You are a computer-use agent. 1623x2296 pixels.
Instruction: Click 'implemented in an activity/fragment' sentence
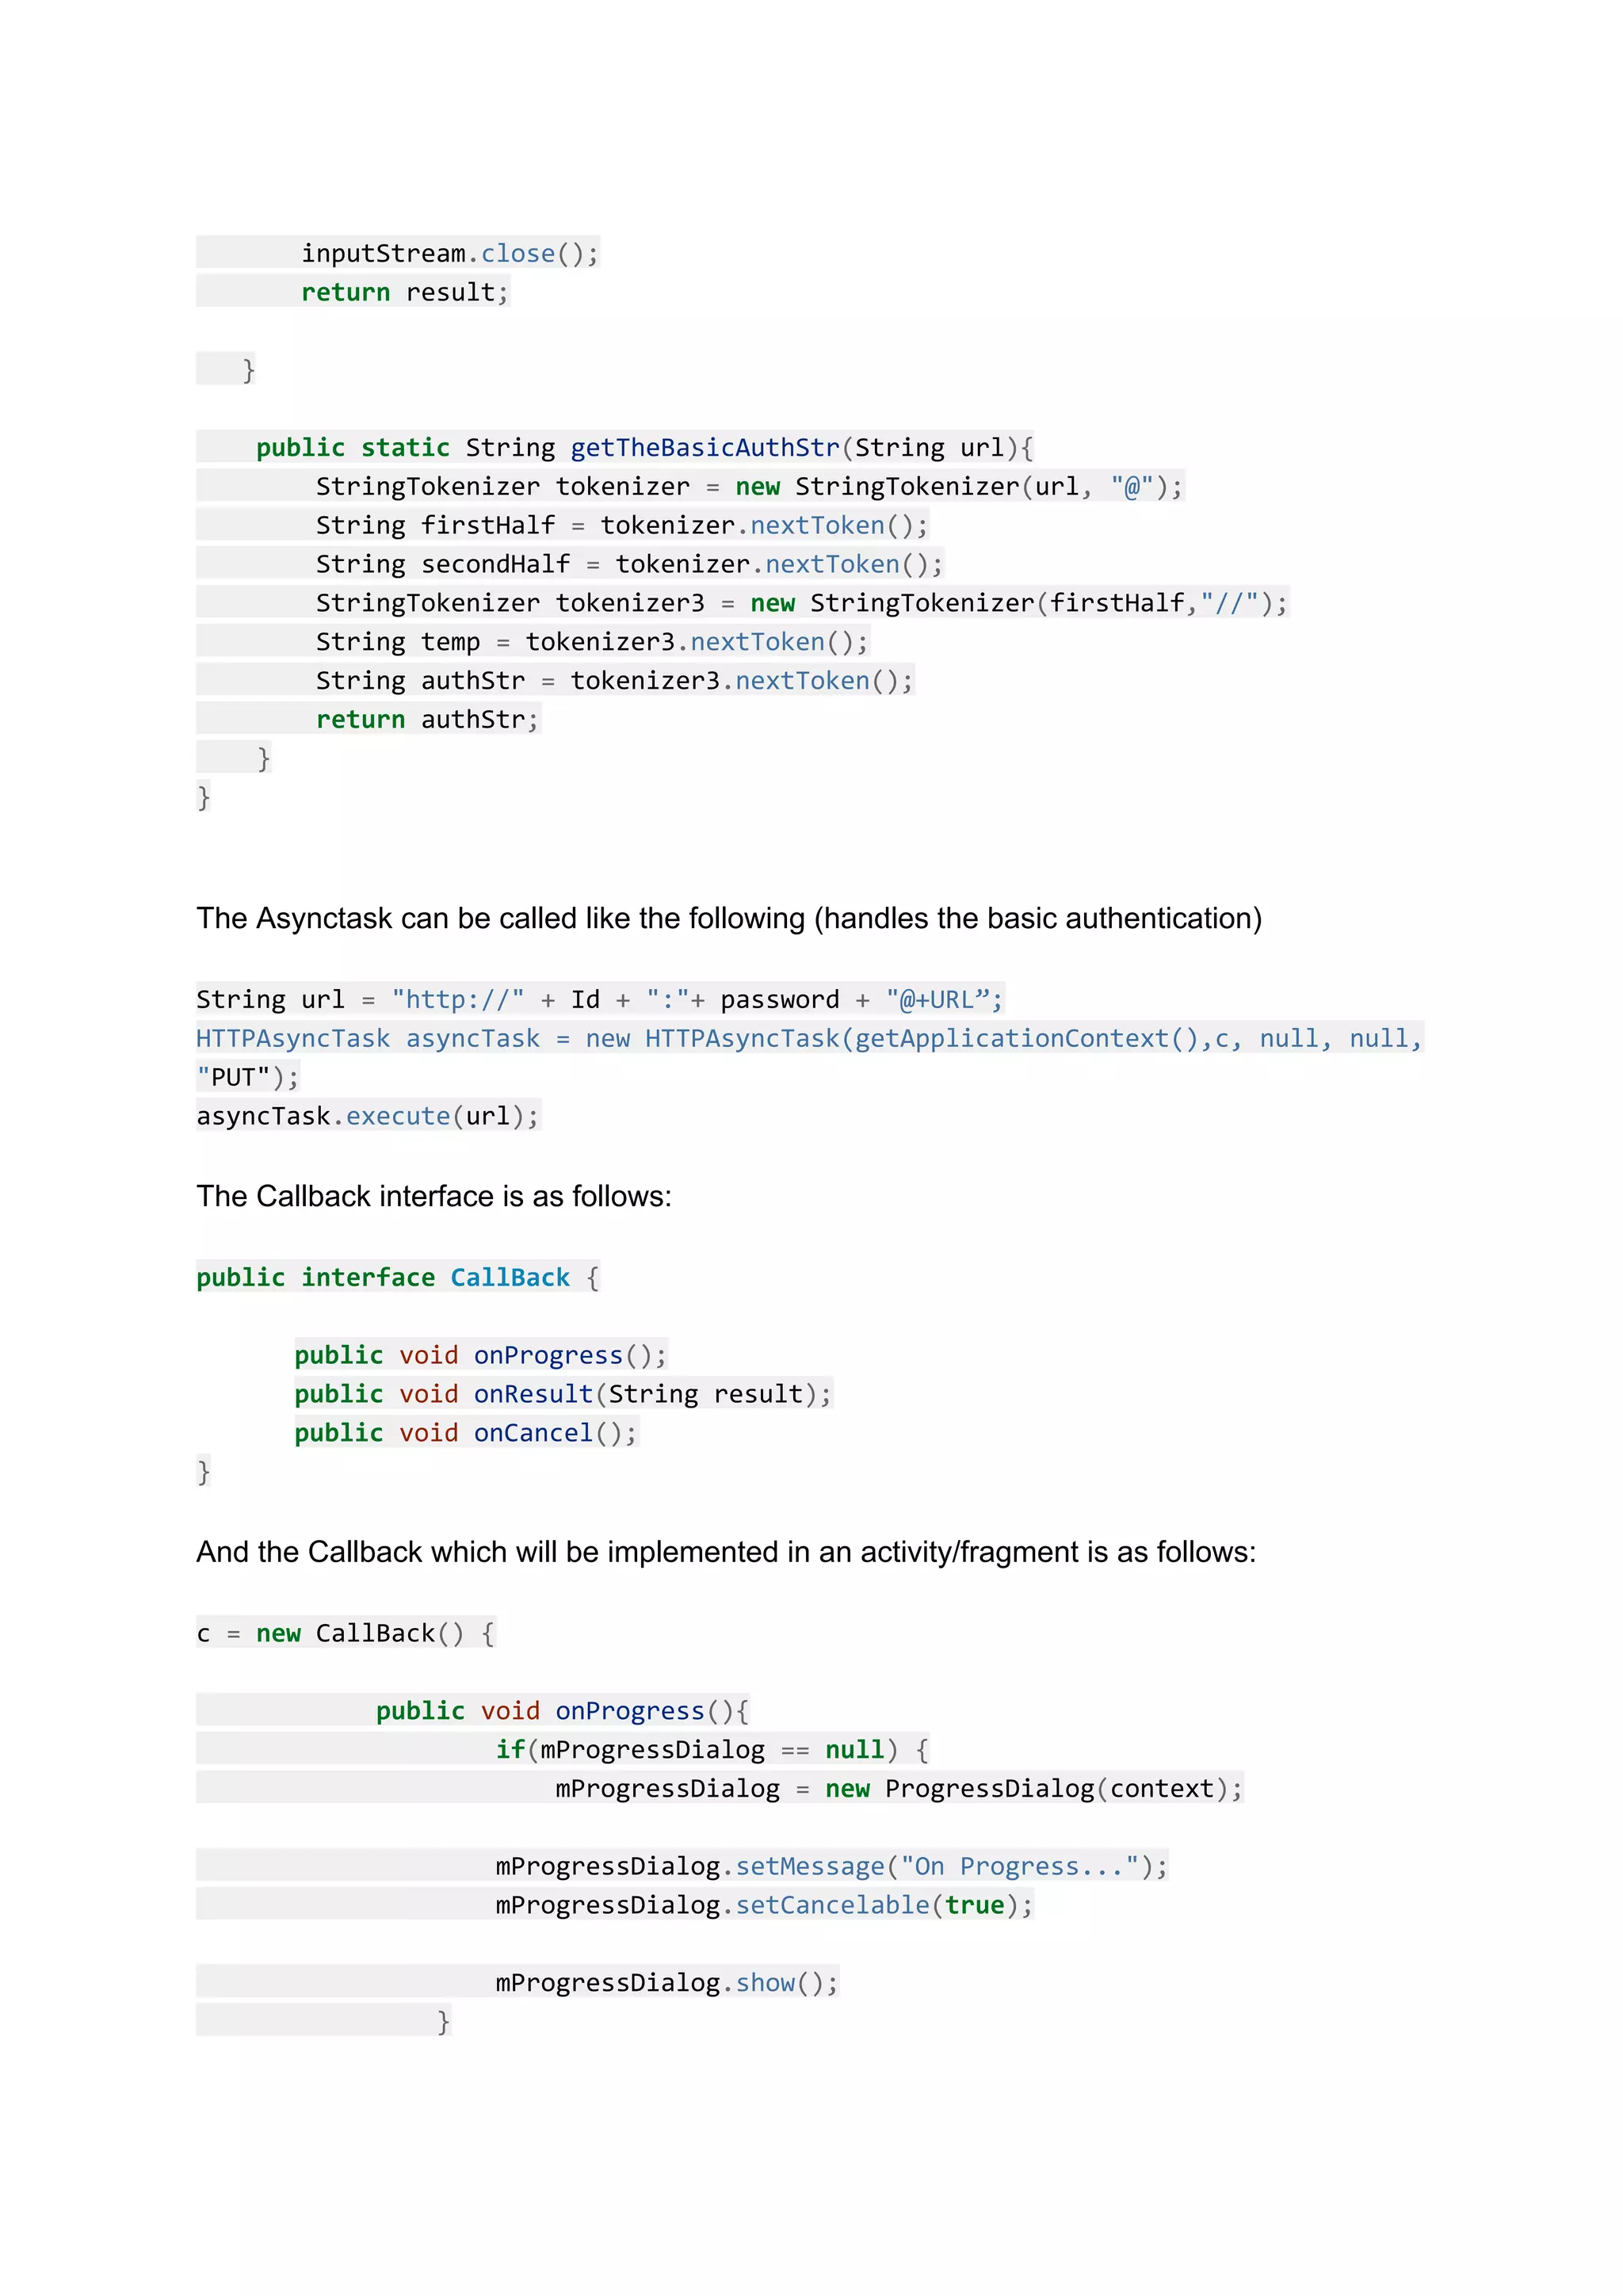pyautogui.click(x=725, y=1551)
